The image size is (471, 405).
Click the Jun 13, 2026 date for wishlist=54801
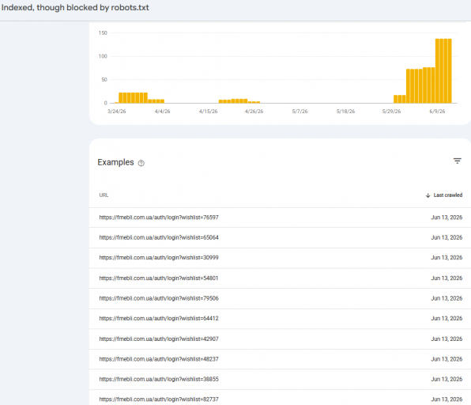447,278
